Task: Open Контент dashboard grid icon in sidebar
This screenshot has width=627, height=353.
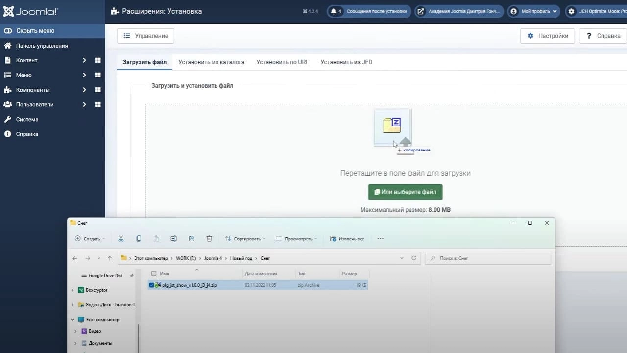Action: 97,60
